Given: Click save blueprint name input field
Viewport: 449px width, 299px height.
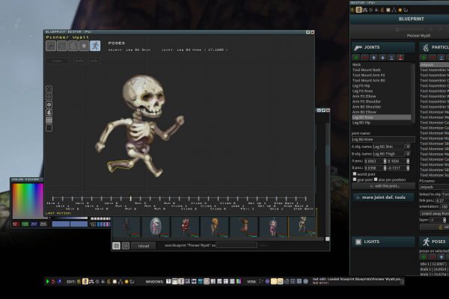Looking at the screenshot, I should pyautogui.click(x=236, y=245).
